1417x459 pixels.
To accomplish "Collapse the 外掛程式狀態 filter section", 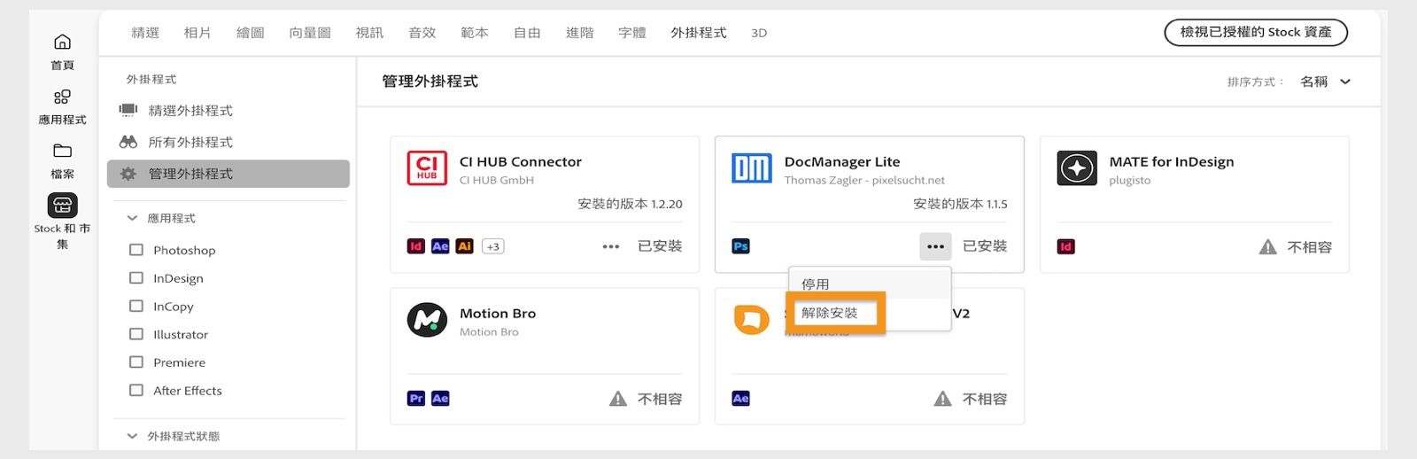I will [132, 436].
